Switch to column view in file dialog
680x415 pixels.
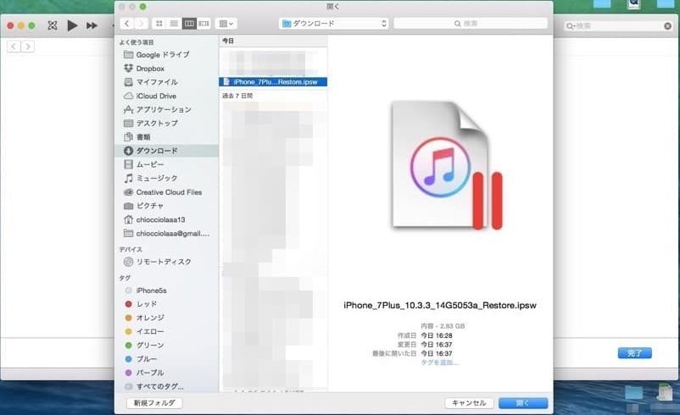188,24
